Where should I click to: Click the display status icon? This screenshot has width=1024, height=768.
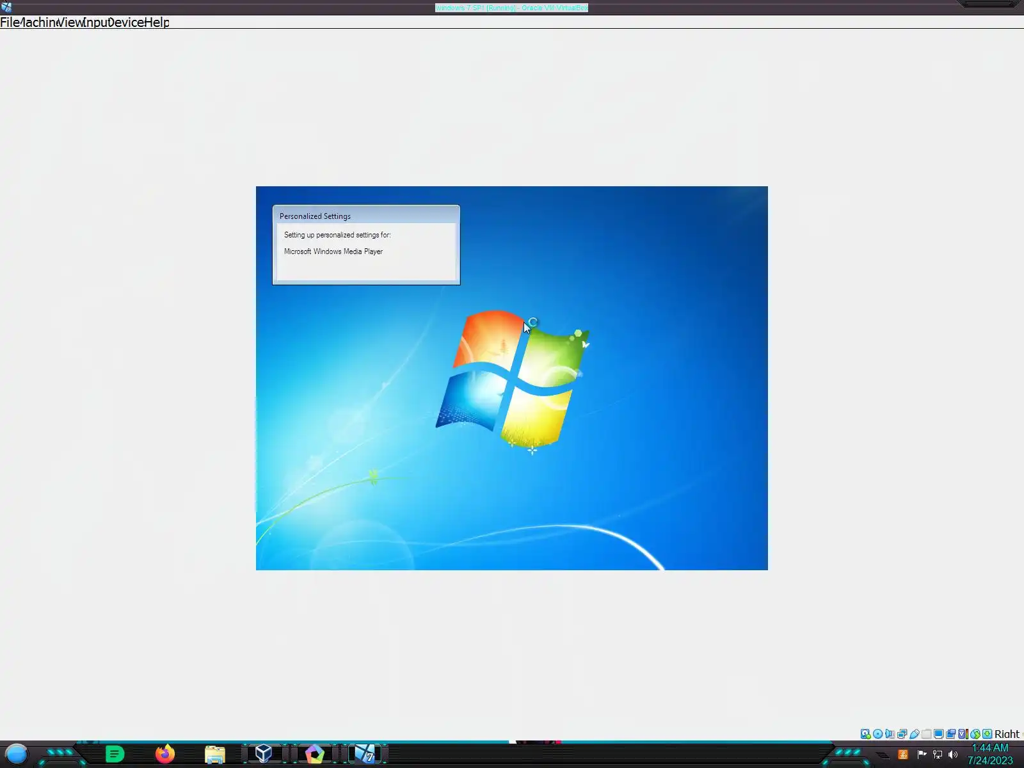938,734
